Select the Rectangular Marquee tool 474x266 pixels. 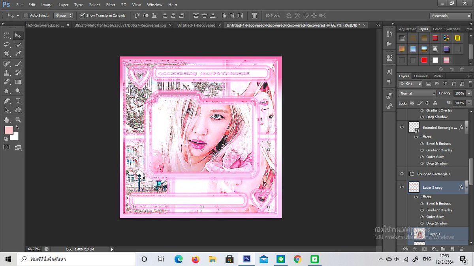(x=7, y=35)
